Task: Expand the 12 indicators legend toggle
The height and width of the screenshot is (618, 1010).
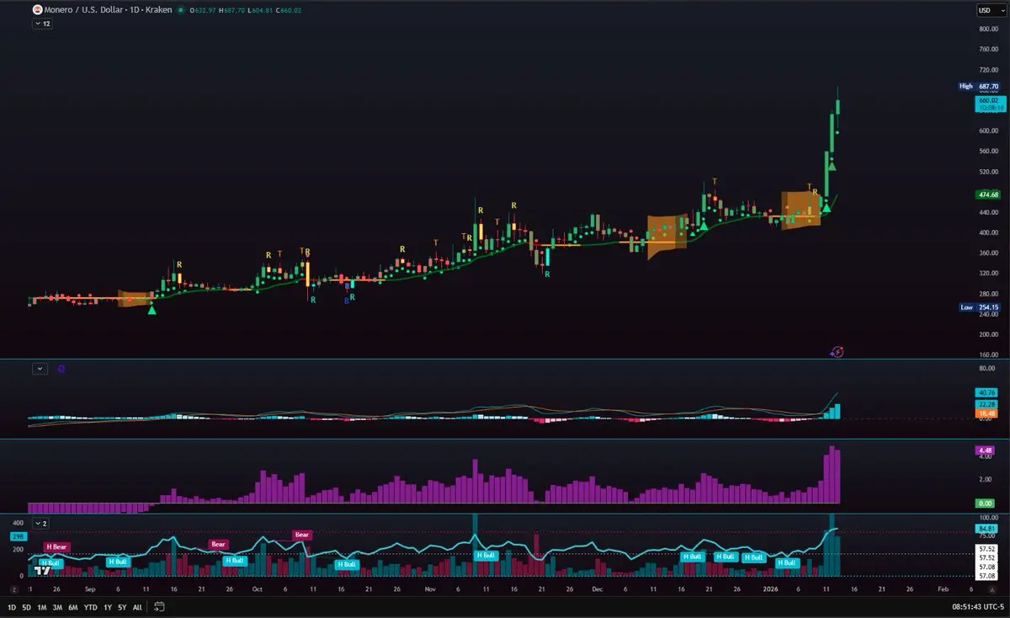Action: click(42, 24)
